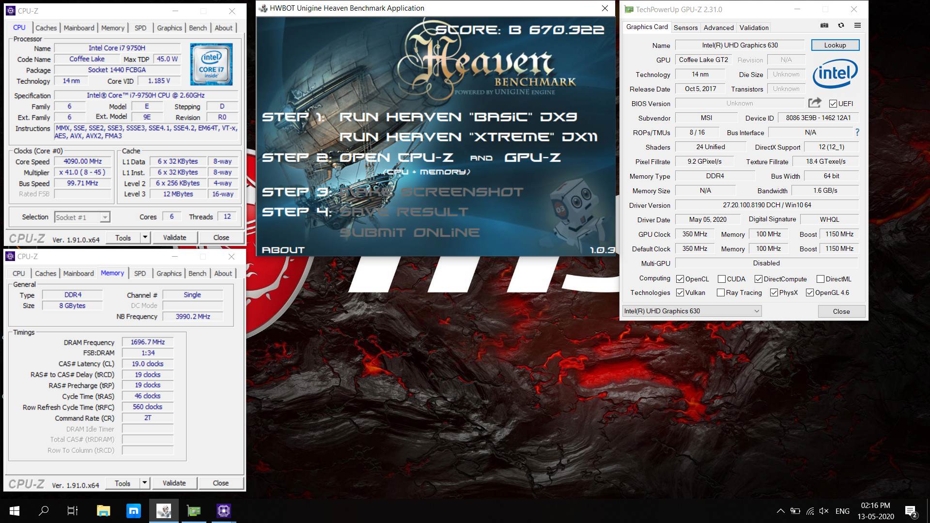
Task: Click Tools button in top CPU-Z
Action: pos(123,237)
